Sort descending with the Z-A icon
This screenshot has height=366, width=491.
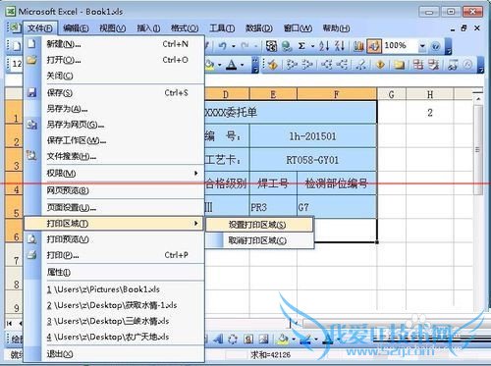(x=340, y=46)
